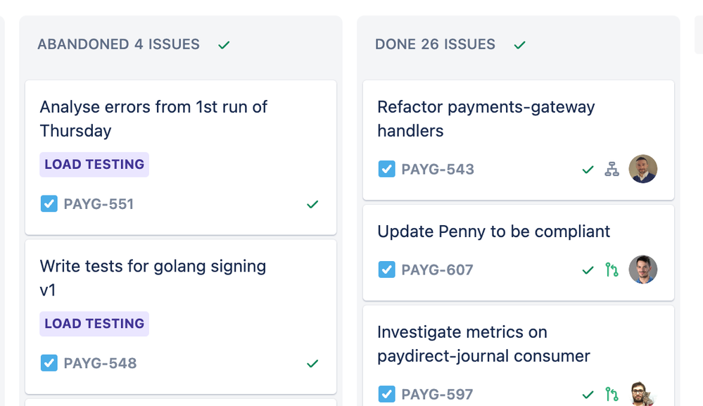Open assignee avatar on PAYG-543 card

tap(643, 169)
